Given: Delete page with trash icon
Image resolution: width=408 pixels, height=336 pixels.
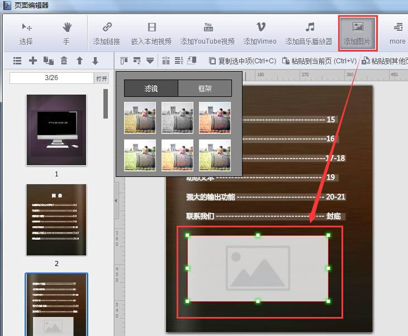Looking at the screenshot, I should tap(64, 60).
